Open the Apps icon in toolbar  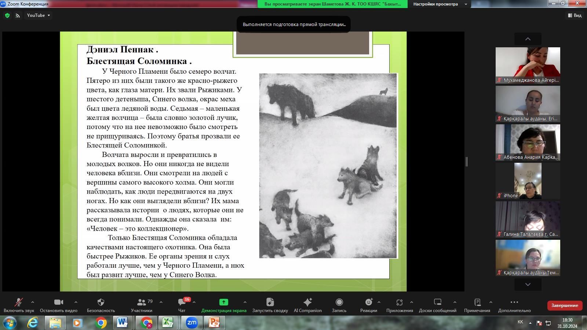(399, 302)
